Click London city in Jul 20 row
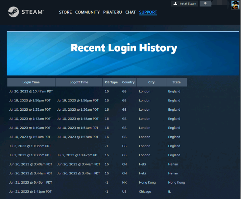 click(x=144, y=91)
